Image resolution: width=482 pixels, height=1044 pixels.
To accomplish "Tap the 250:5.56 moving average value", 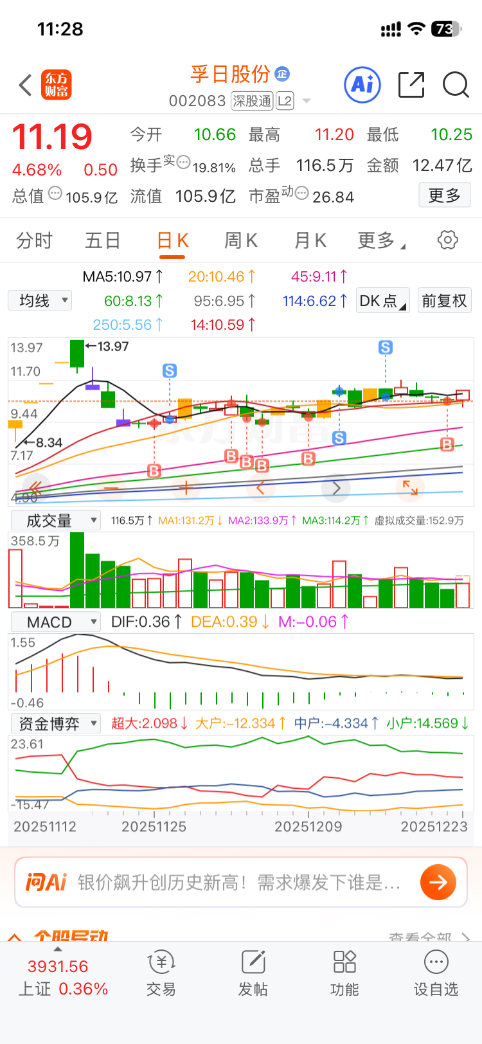I will point(128,325).
